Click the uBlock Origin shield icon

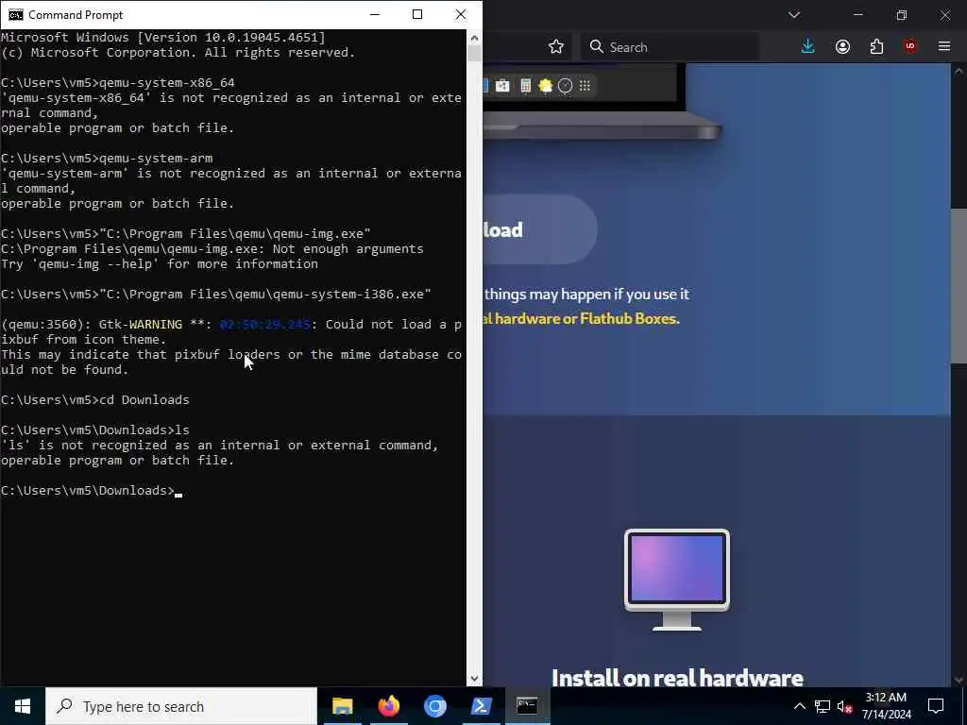click(910, 47)
